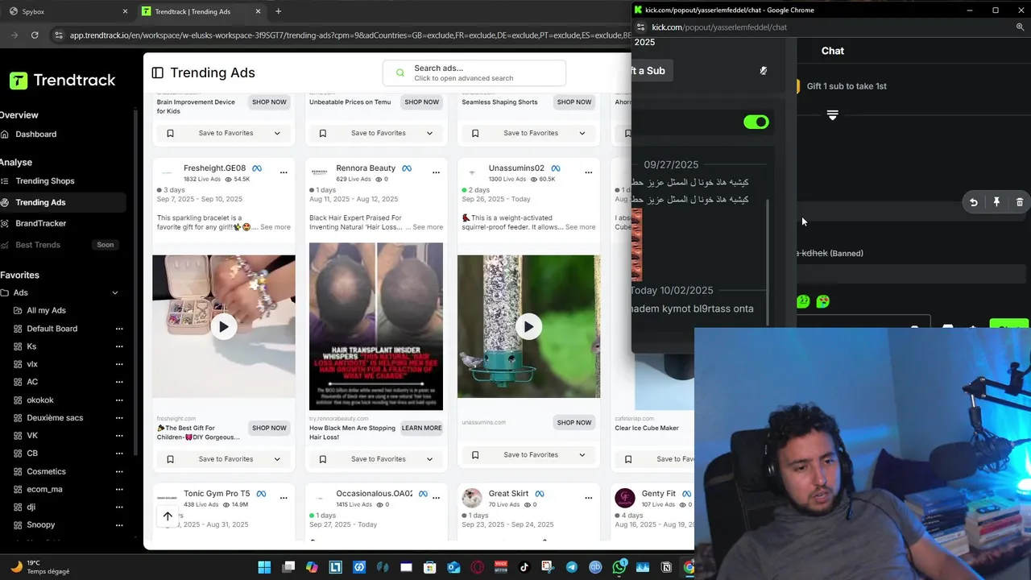Expand See more on Rennora Beauty description
This screenshot has width=1031, height=580.
(x=428, y=227)
